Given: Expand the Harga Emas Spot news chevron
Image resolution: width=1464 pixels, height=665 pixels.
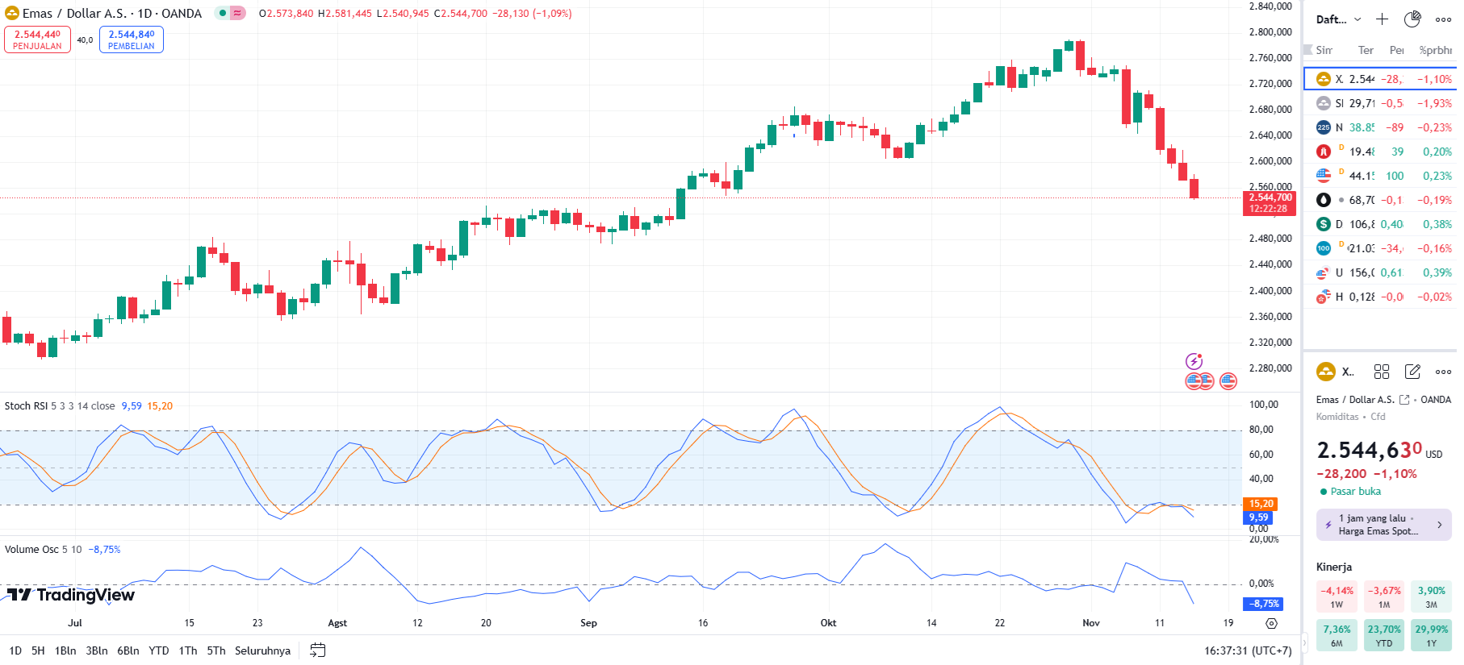Looking at the screenshot, I should point(1439,525).
